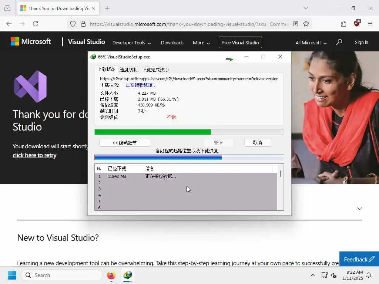Show hidden system tray icons
This screenshot has height=284, width=379.
312,275
